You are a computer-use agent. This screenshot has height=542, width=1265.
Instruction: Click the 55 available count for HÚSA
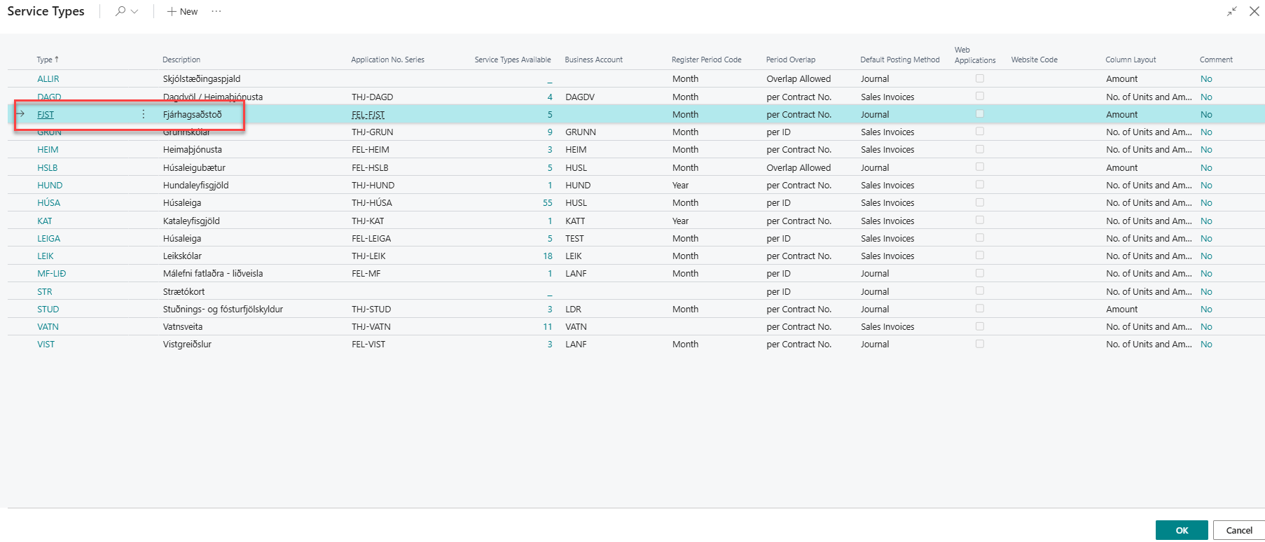point(547,202)
